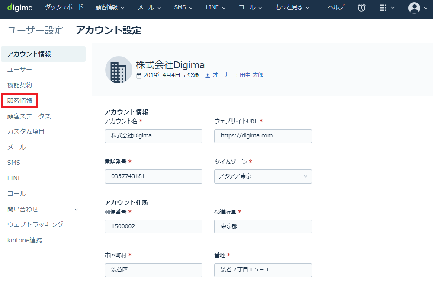Click the 番地 input field
Image resolution: width=433 pixels, height=287 pixels.
pyautogui.click(x=263, y=270)
